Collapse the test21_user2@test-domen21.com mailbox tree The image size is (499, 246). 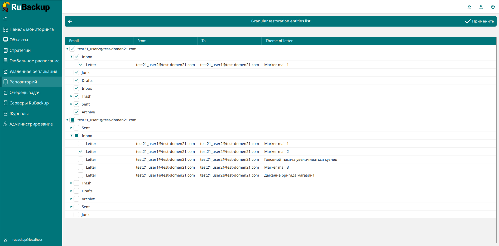tap(68, 49)
